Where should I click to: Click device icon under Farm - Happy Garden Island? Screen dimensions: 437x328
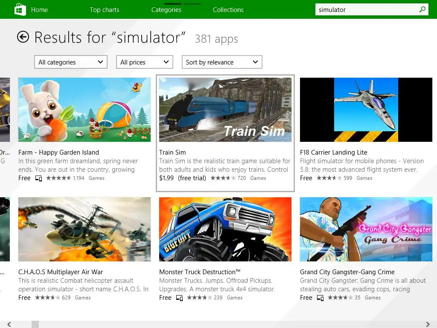[38, 178]
